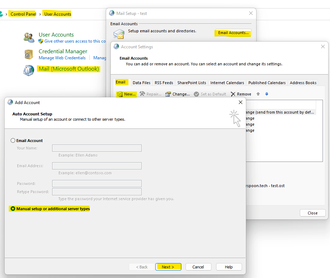
Task: Click the Email Accounts... button in Mail Setup
Action: [233, 33]
